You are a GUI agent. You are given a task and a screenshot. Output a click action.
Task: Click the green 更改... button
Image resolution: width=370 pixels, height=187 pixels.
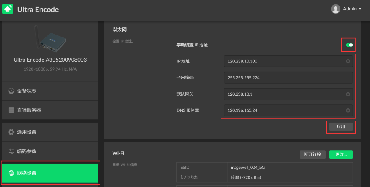pyautogui.click(x=340, y=154)
